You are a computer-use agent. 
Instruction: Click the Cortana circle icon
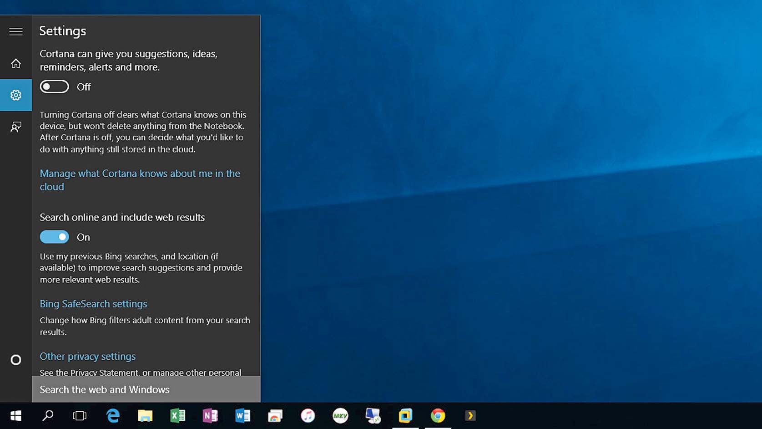16,360
